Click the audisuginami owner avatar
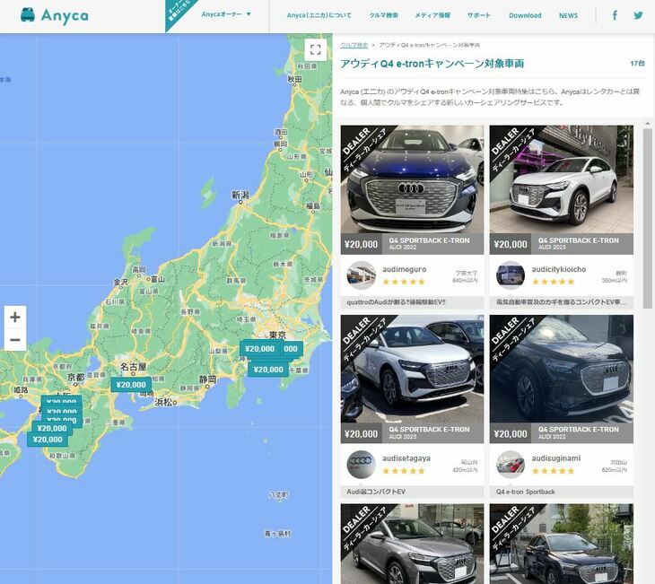 click(510, 464)
